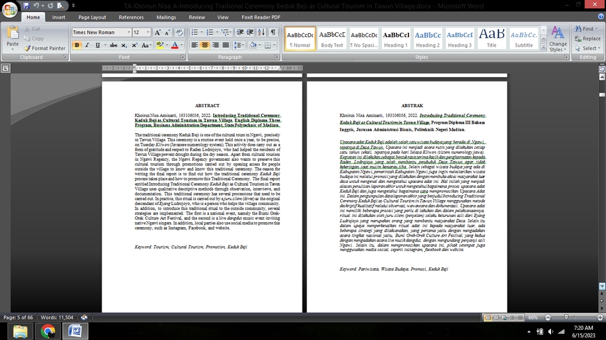The image size is (606, 340).
Task: Activate the Format Painter
Action: point(44,49)
